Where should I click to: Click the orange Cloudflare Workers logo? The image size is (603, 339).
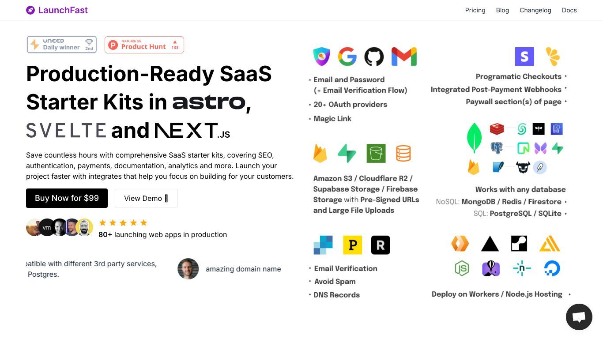click(460, 244)
